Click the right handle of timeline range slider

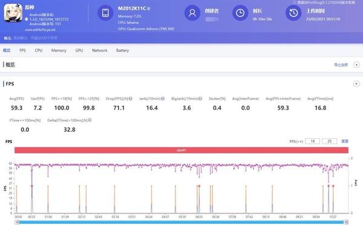click(x=346, y=222)
